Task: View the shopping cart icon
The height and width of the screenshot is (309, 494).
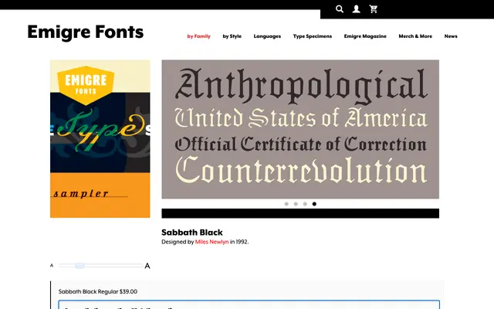Action: pos(374,8)
